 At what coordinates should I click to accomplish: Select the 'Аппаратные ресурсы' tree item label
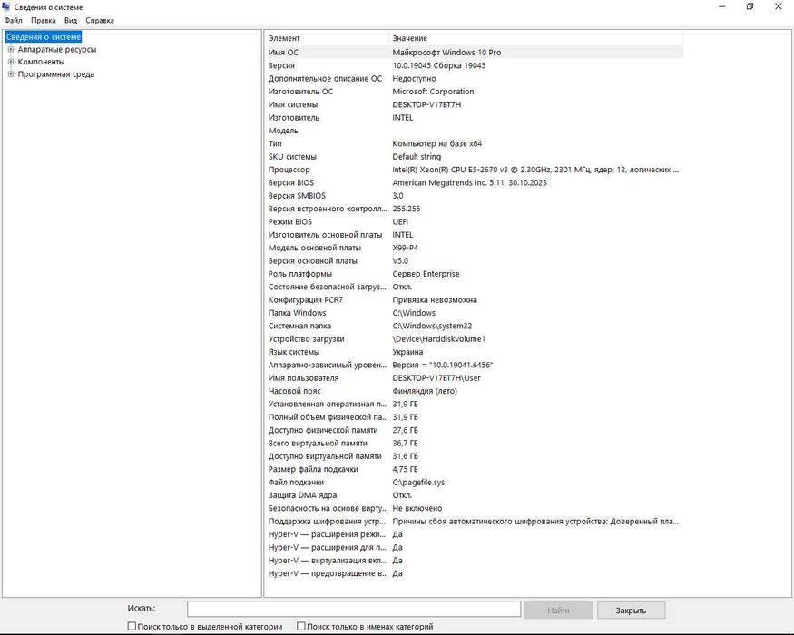56,50
